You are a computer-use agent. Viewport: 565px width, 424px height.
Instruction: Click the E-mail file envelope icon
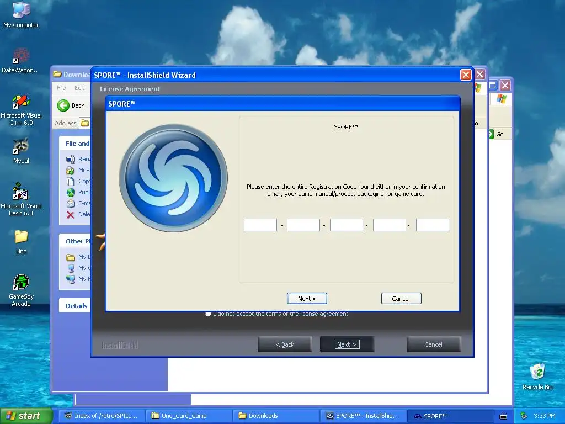(71, 203)
